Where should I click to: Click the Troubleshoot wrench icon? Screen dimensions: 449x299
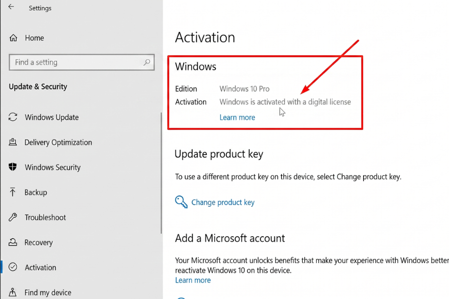[12, 217]
